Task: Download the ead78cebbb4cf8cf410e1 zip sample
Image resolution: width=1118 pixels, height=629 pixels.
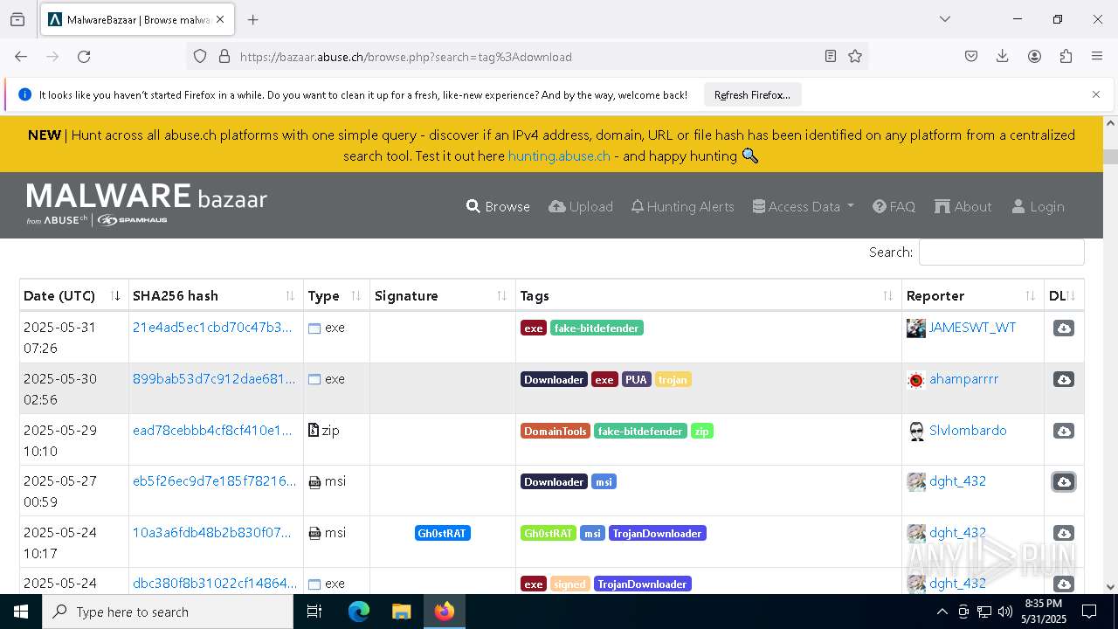Action: (x=1063, y=432)
